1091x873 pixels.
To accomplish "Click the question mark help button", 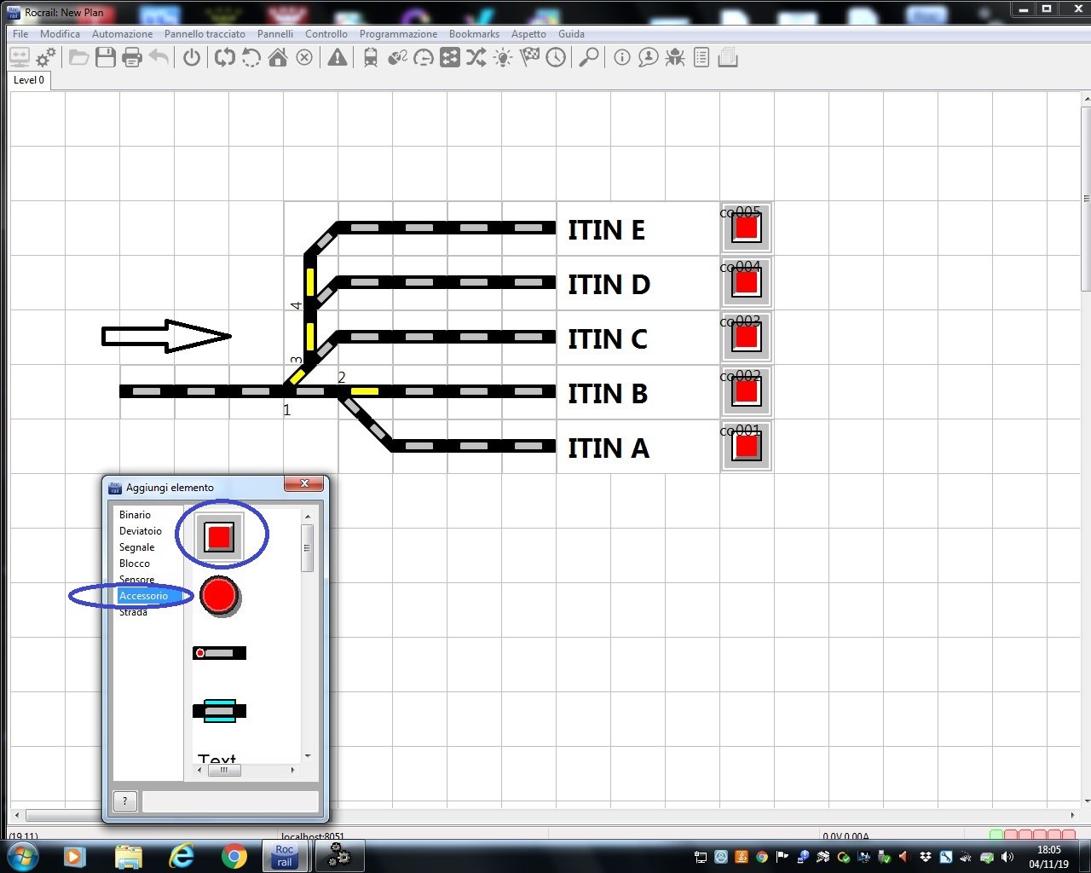I will tap(125, 801).
